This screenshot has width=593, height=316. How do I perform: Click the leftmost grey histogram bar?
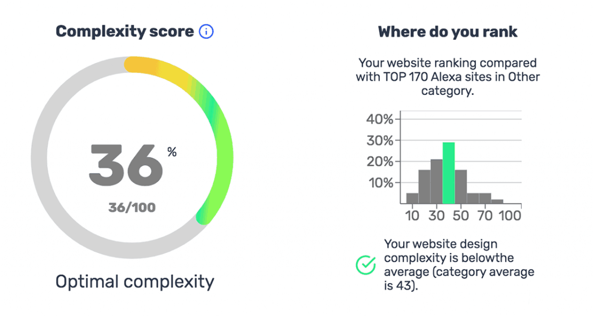[412, 198]
